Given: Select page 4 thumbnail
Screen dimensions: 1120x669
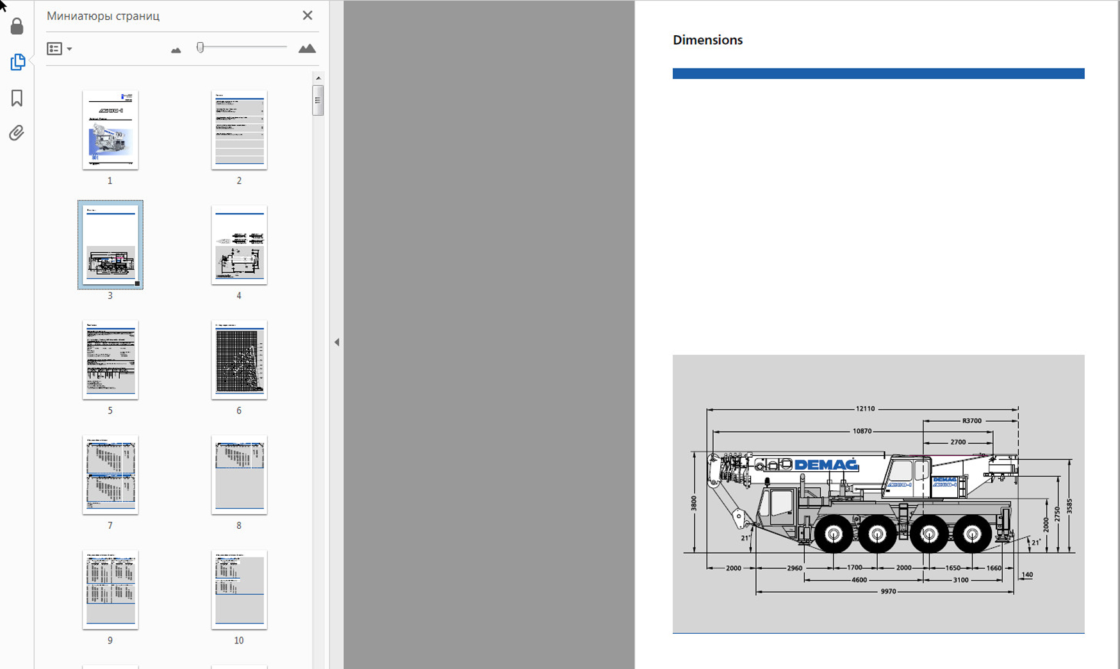Looking at the screenshot, I should pyautogui.click(x=239, y=245).
